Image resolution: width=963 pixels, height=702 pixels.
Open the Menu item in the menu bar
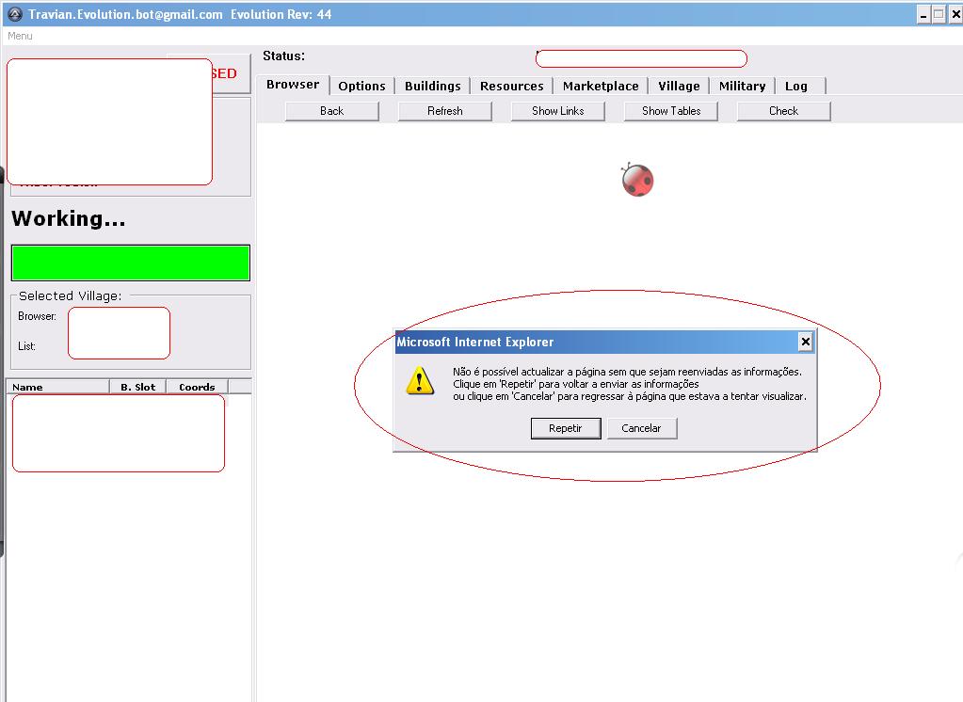pos(20,36)
